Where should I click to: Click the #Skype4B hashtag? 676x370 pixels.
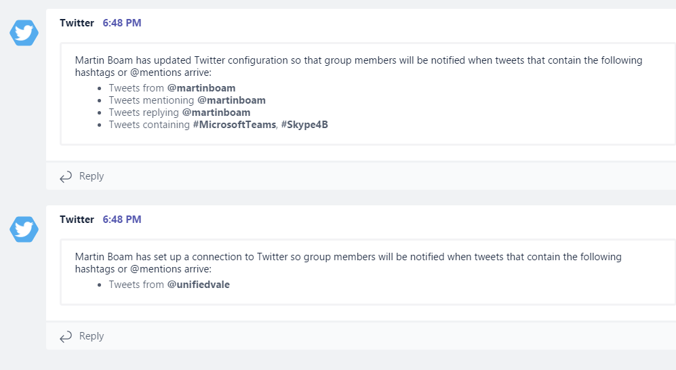point(305,125)
